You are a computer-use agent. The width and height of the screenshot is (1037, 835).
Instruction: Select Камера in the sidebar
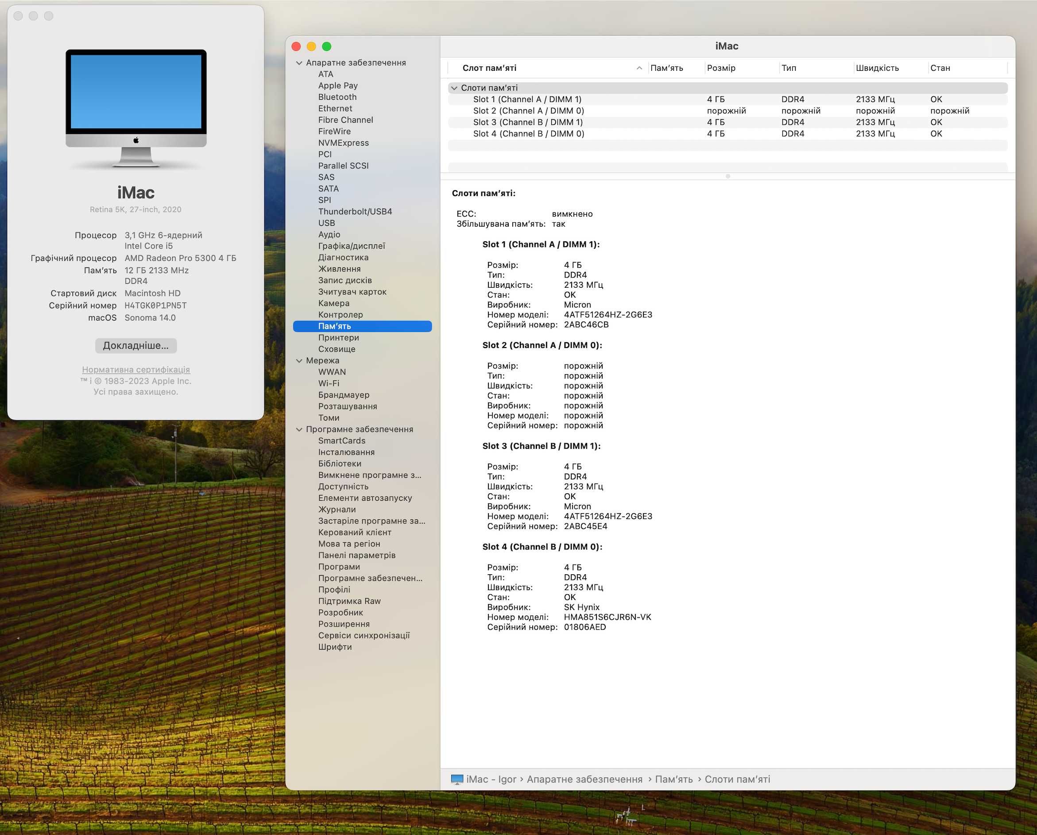(334, 303)
